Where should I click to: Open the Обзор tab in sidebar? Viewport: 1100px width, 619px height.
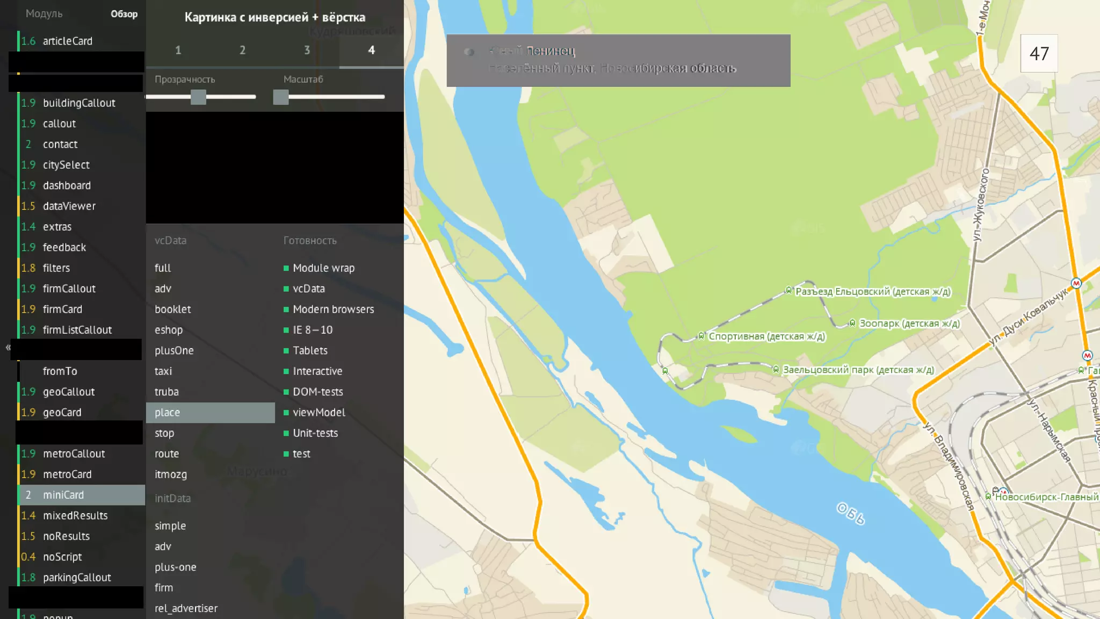[124, 14]
